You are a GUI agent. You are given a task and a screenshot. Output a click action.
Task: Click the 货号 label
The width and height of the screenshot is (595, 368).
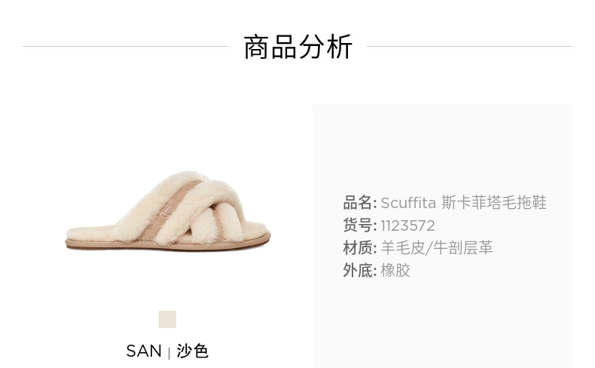(359, 225)
